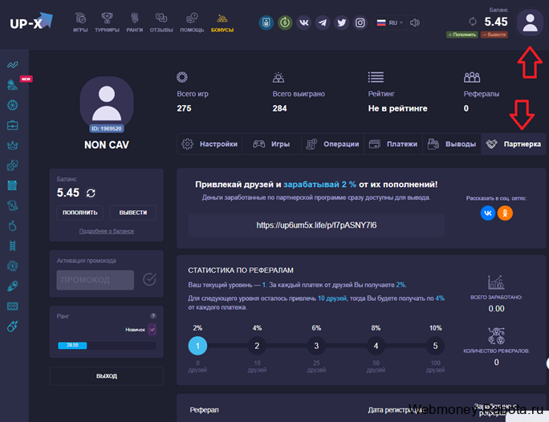Viewport: 549px width, 422px height.
Task: Open Подробнее о балансе link
Action: [107, 231]
